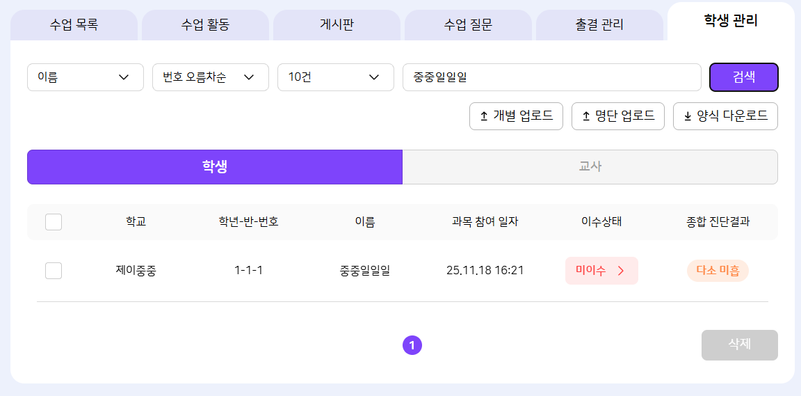Click the 양식 다운로드 download arrow icon
The width and height of the screenshot is (801, 396).
tap(688, 116)
